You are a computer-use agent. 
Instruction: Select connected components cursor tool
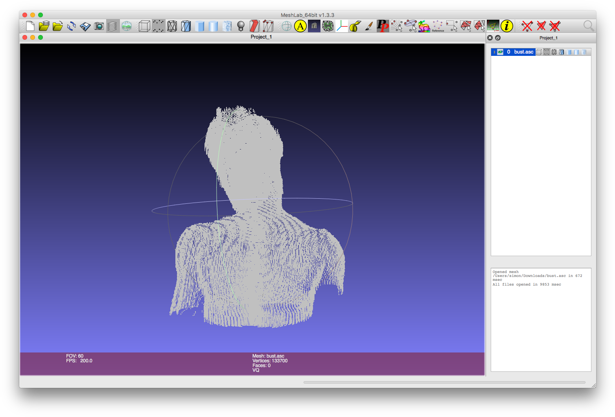pyautogui.click(x=396, y=26)
